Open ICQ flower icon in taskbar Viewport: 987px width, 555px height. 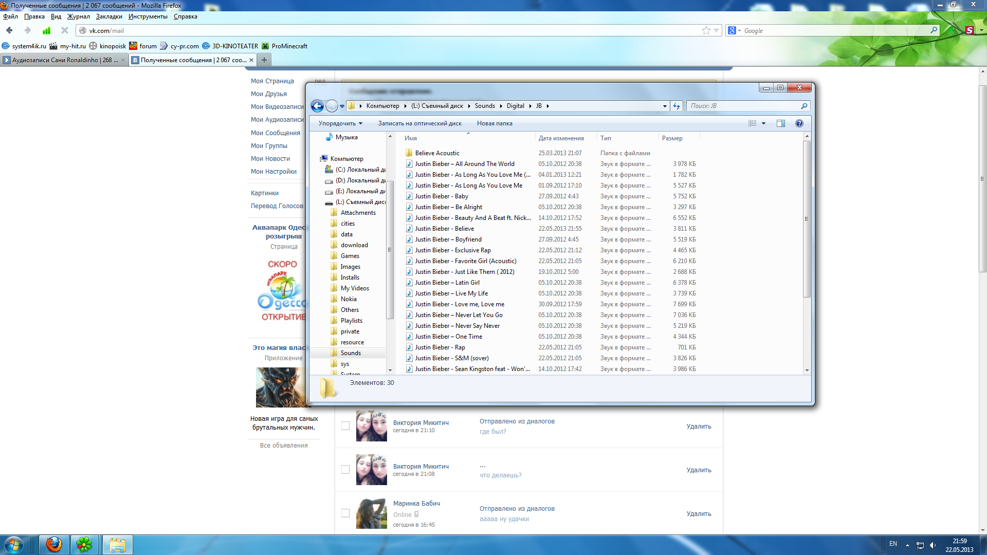coord(84,545)
